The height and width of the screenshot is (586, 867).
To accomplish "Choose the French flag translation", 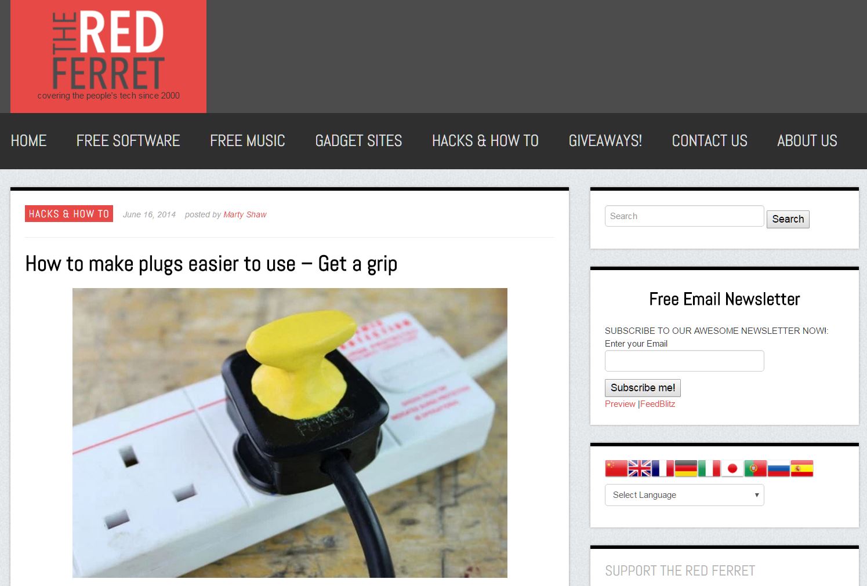I will (x=662, y=468).
